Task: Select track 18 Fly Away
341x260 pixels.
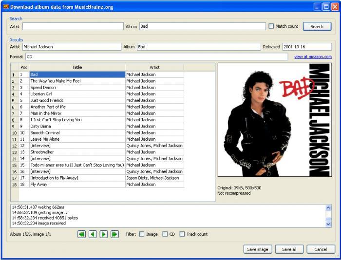Action: (77, 185)
